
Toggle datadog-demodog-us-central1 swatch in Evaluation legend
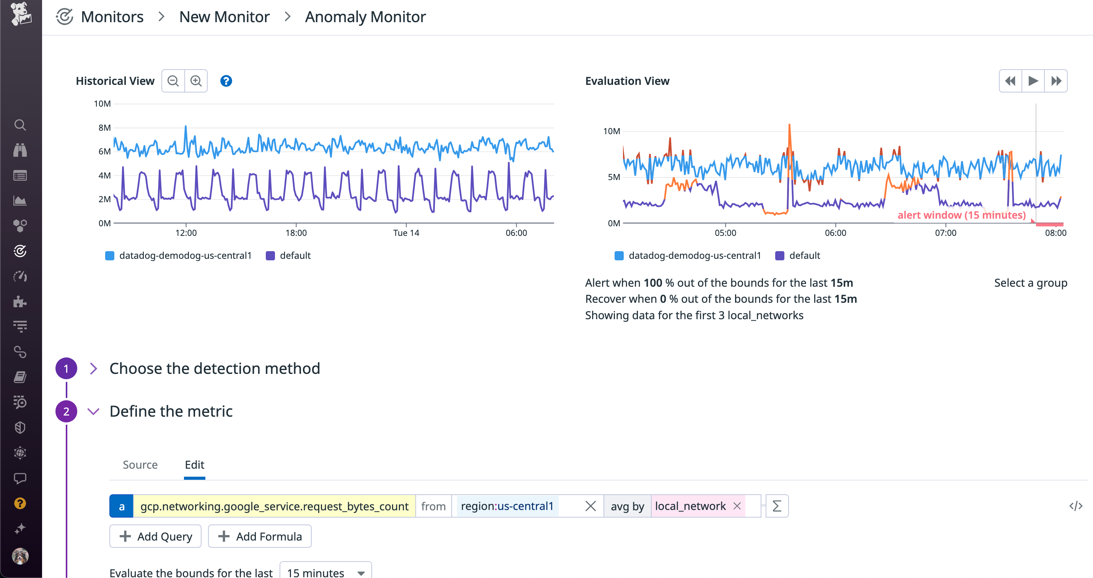(619, 255)
